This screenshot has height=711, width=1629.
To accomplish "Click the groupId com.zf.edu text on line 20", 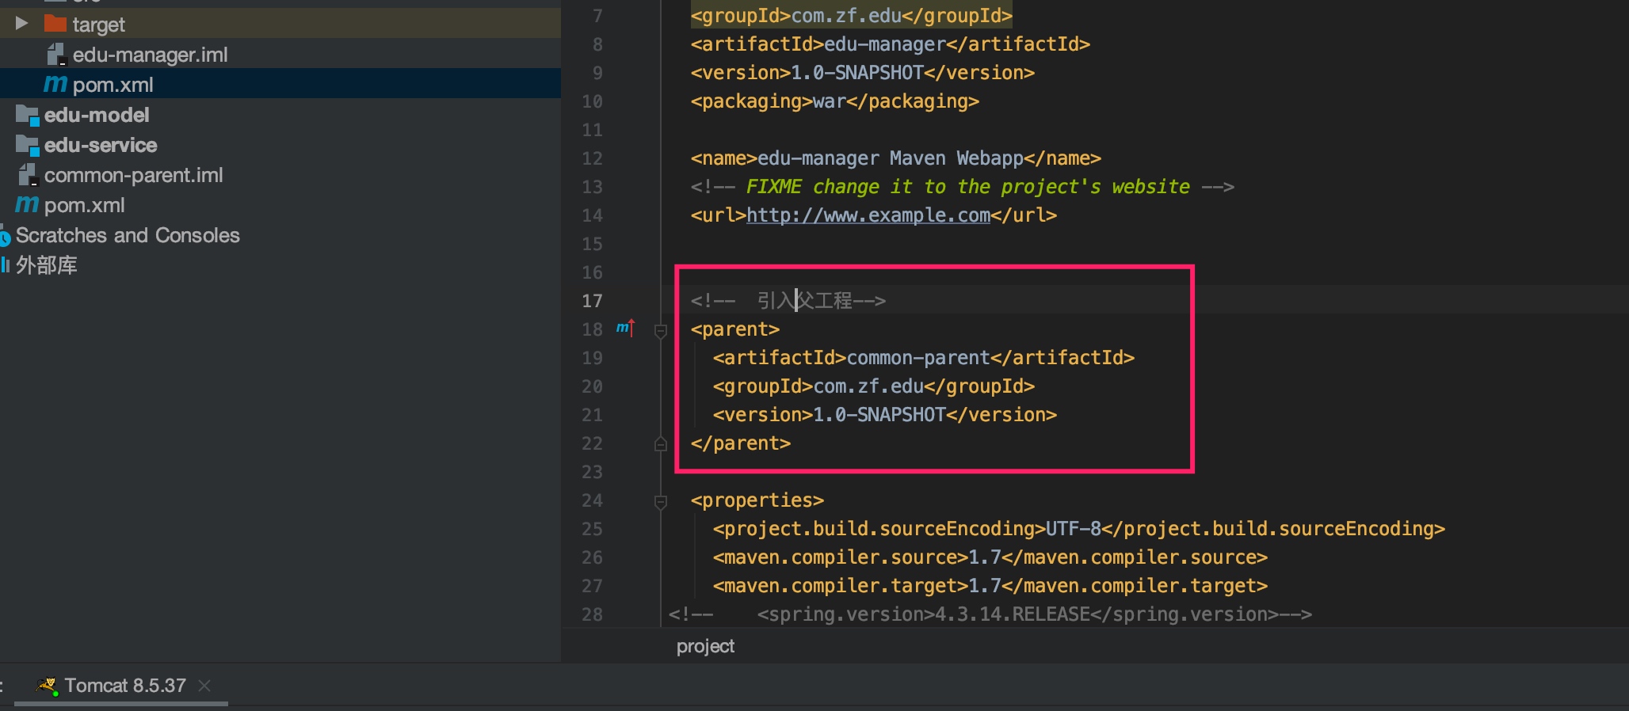I will coord(874,386).
